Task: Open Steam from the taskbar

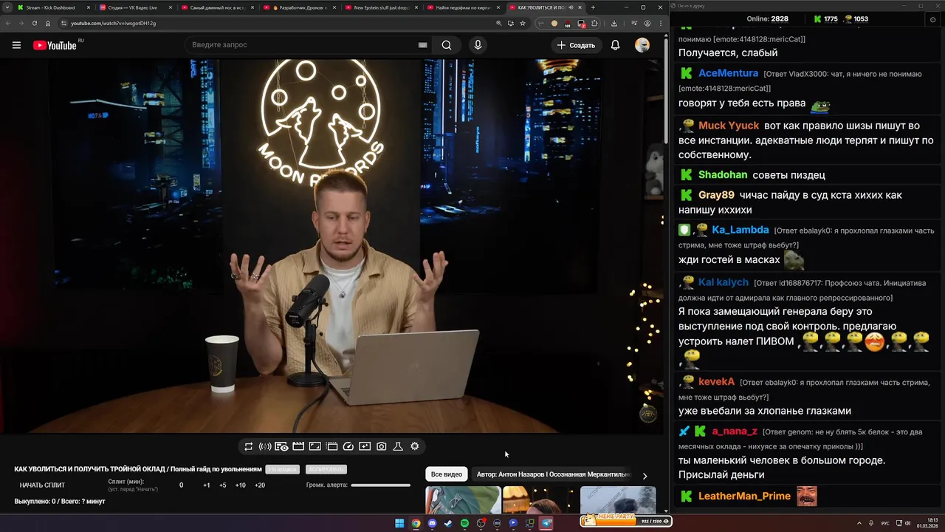Action: [448, 523]
